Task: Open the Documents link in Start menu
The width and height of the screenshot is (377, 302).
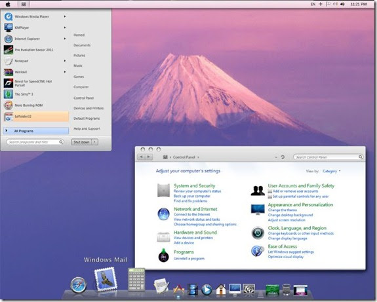Action: tap(82, 45)
